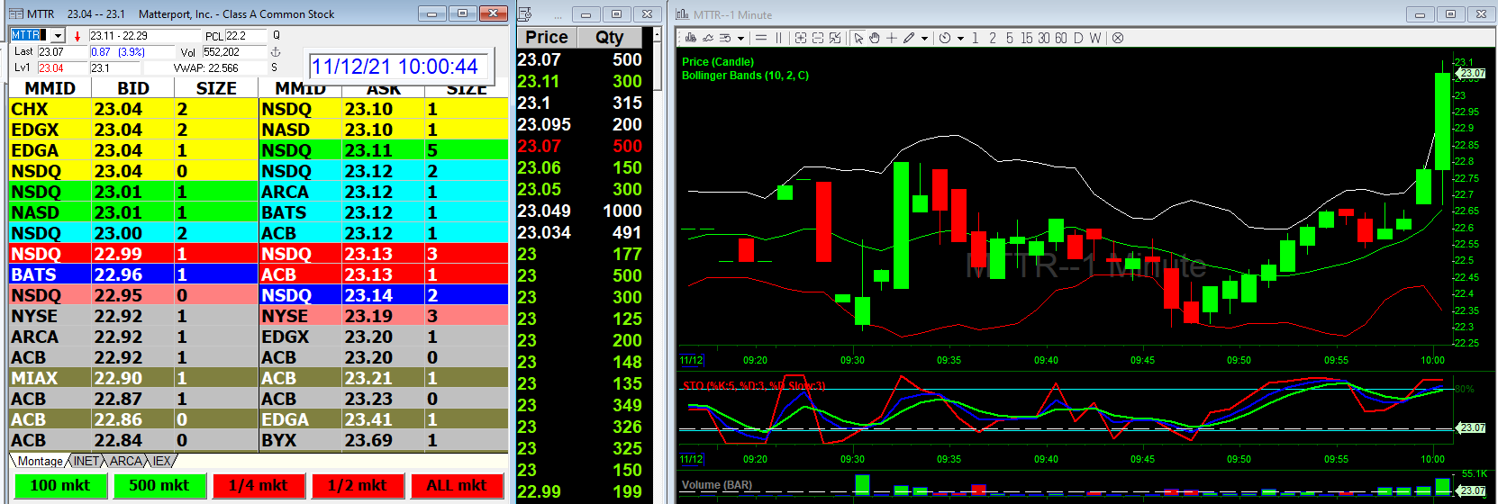Switch chart to 1 minute timeframe

(x=975, y=38)
